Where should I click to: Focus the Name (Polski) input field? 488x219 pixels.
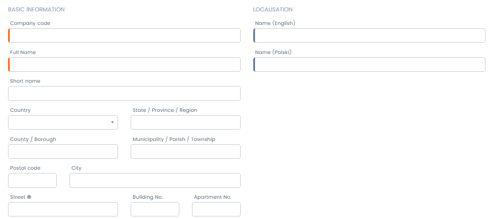(x=369, y=65)
